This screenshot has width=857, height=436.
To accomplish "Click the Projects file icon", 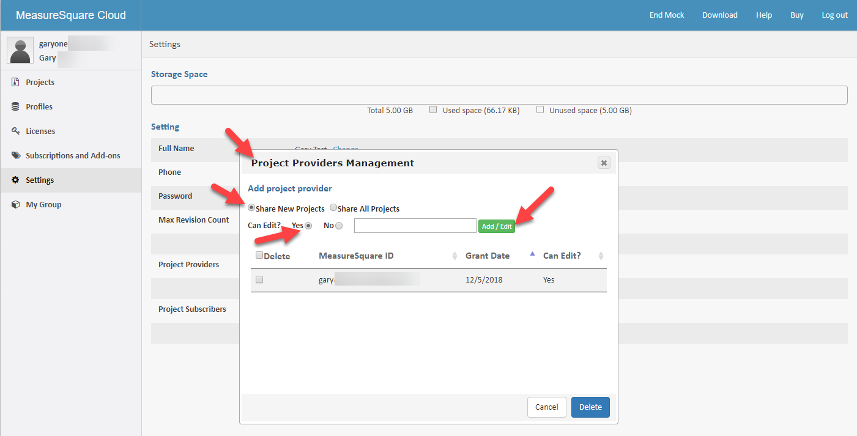I will coord(15,83).
